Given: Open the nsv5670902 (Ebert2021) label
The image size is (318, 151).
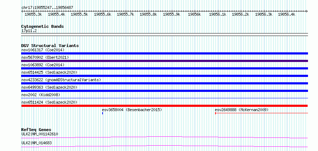Looking at the screenshot, I should point(45,57).
